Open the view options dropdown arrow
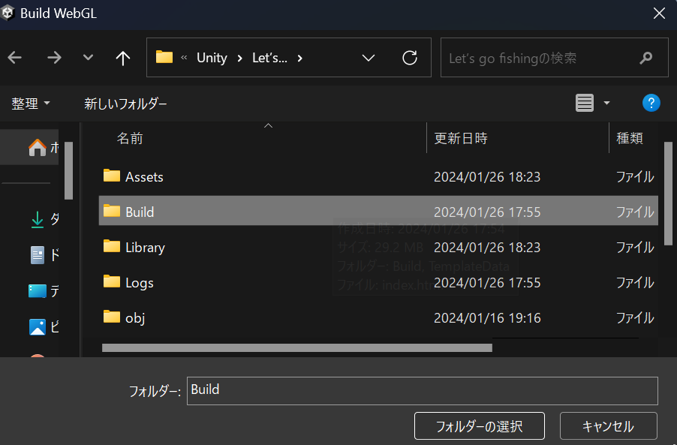Screen dimensions: 677x445 tap(606, 103)
